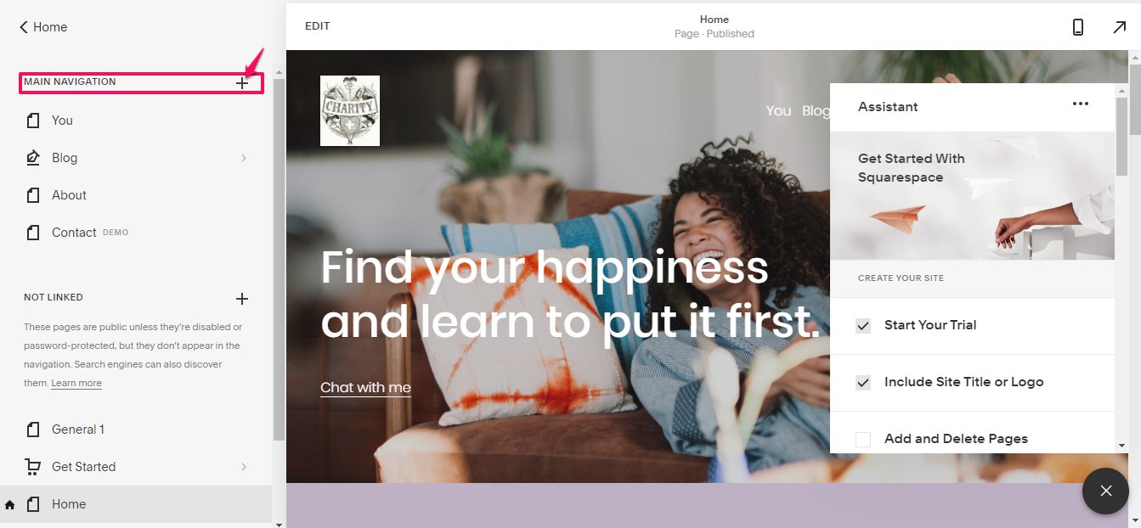Toggle the Start Your Trial checkbox

(x=863, y=326)
